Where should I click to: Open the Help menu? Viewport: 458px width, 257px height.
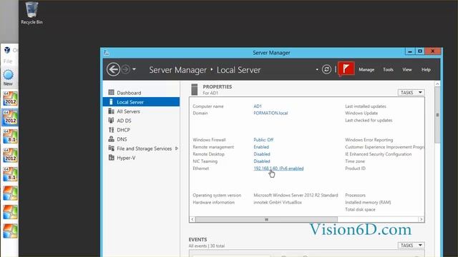[426, 70]
